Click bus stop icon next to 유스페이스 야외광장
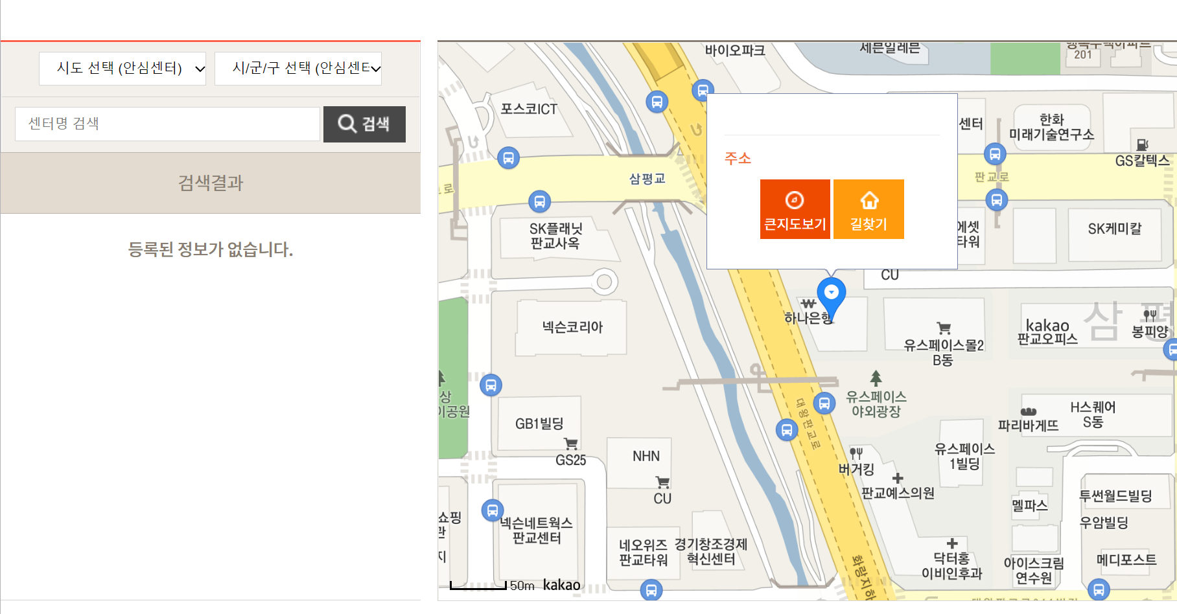 pos(824,404)
